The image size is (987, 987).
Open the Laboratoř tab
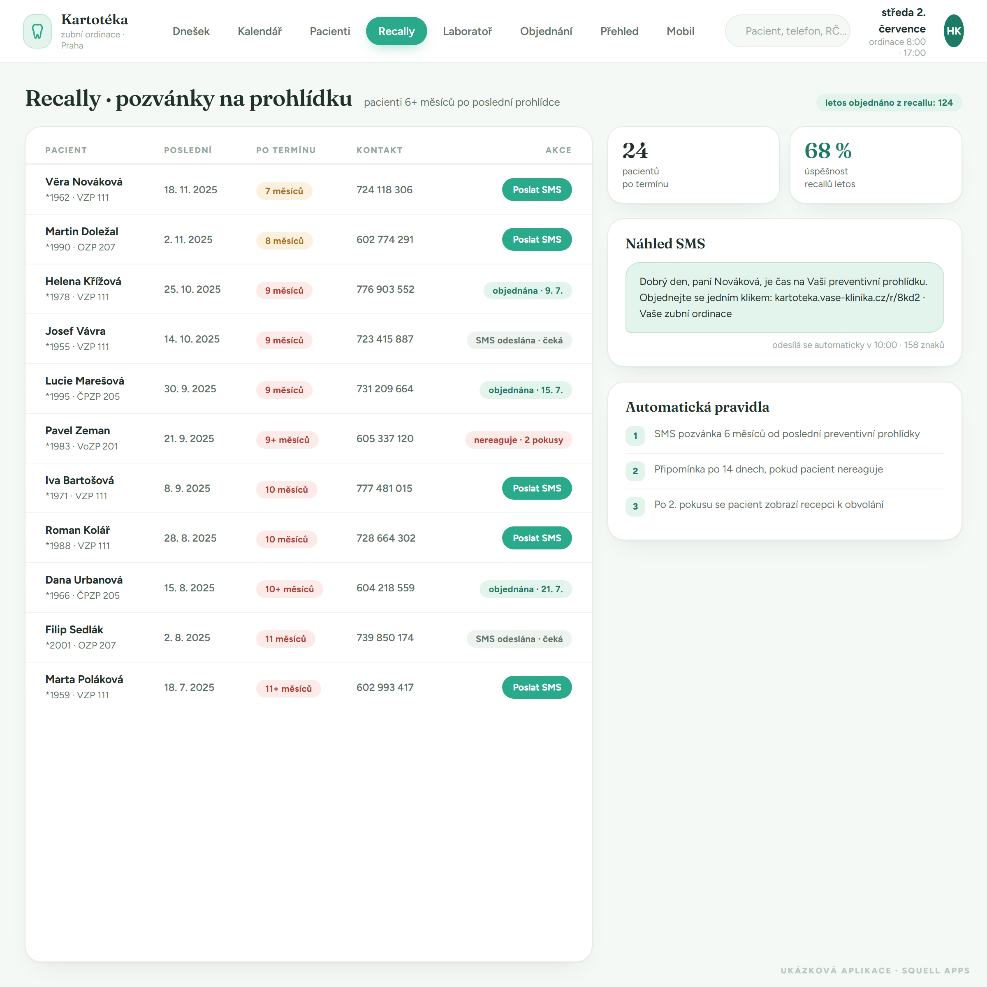[x=468, y=31]
